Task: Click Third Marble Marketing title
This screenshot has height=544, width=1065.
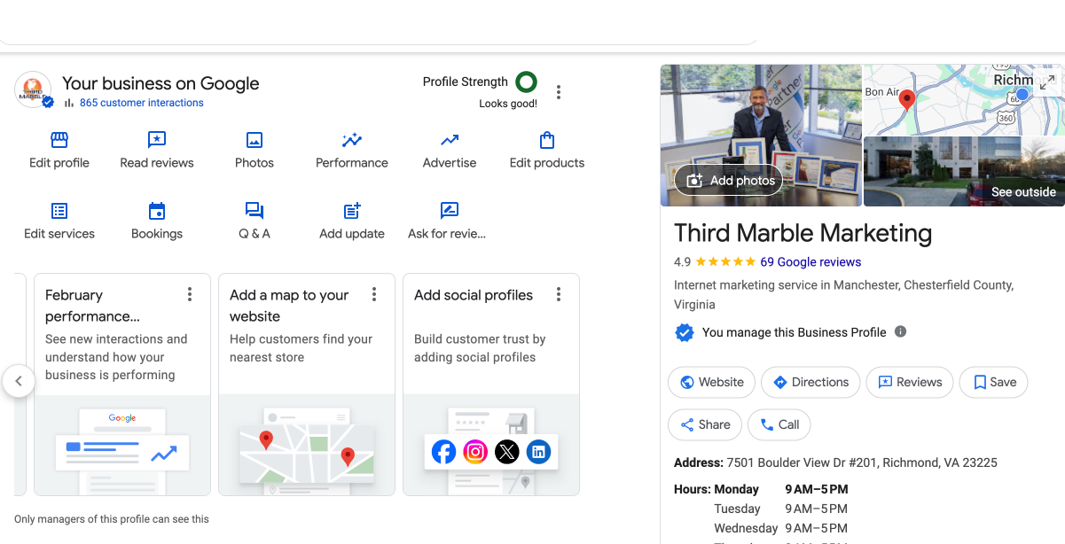Action: tap(803, 233)
